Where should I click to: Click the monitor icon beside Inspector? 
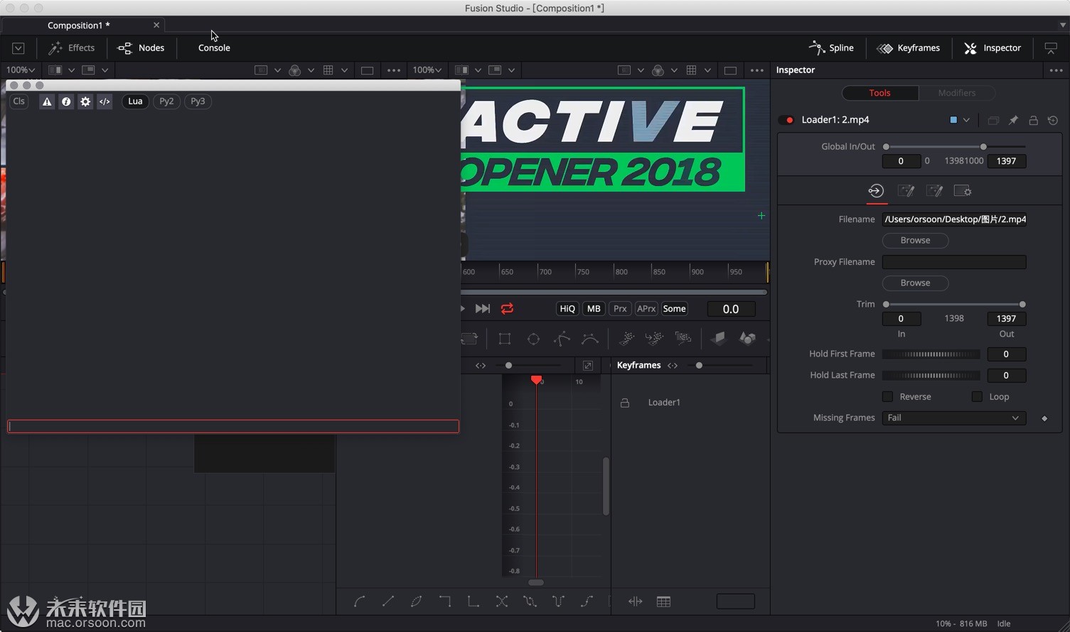point(1051,48)
